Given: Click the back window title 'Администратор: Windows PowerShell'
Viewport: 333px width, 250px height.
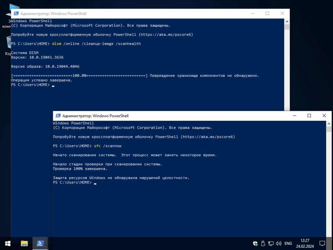Looking at the screenshot, I should click(x=54, y=14).
